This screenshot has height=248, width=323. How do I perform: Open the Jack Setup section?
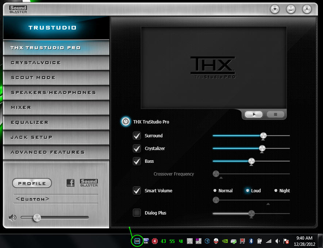pos(56,137)
